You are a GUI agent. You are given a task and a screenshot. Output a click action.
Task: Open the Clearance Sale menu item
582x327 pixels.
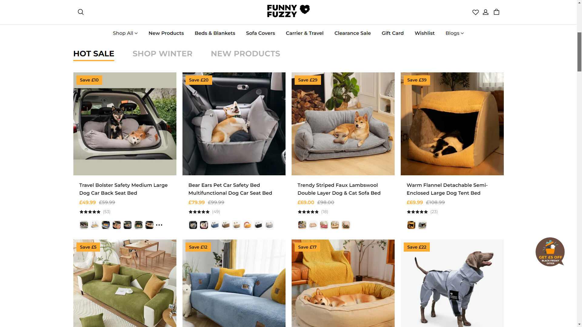click(353, 33)
